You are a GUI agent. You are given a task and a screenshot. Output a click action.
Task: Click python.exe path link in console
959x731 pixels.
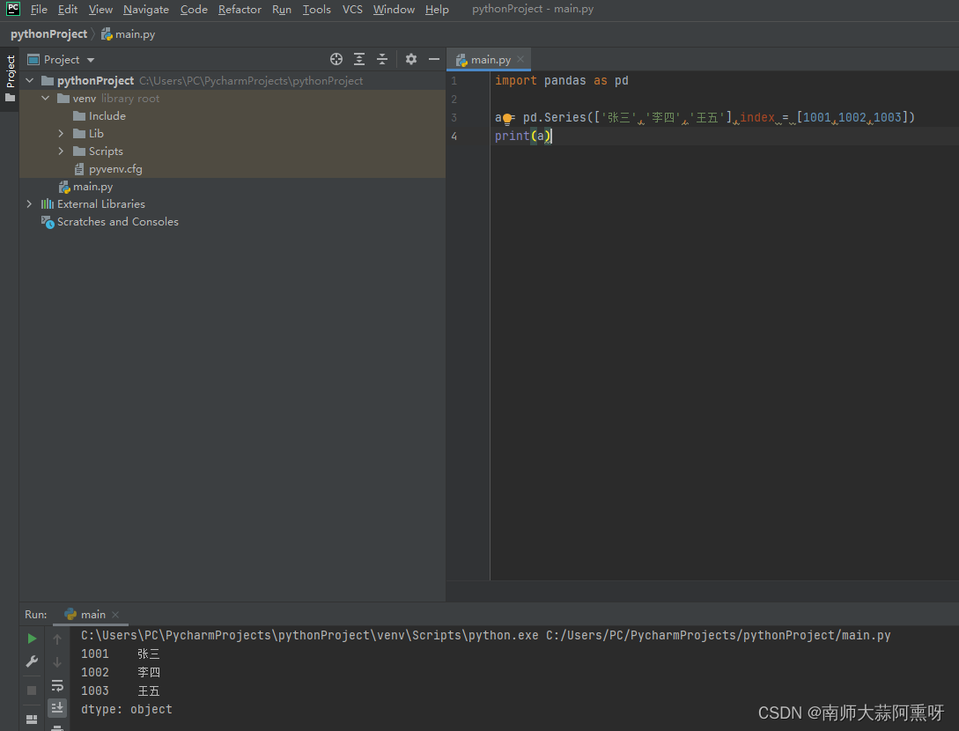310,635
